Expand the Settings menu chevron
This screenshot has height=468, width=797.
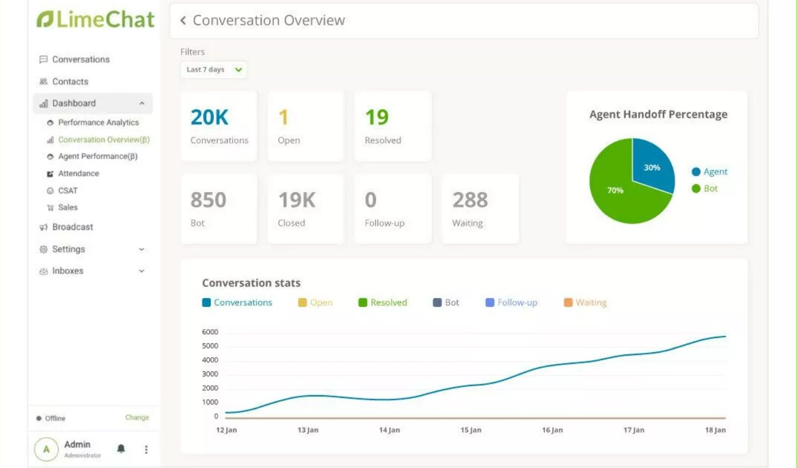pos(142,249)
